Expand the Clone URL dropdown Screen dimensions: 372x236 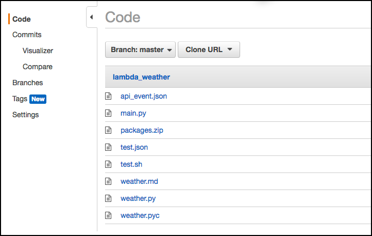click(x=209, y=50)
